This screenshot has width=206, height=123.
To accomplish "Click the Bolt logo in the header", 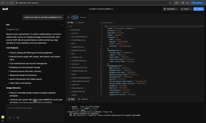I will pos(5,9).
